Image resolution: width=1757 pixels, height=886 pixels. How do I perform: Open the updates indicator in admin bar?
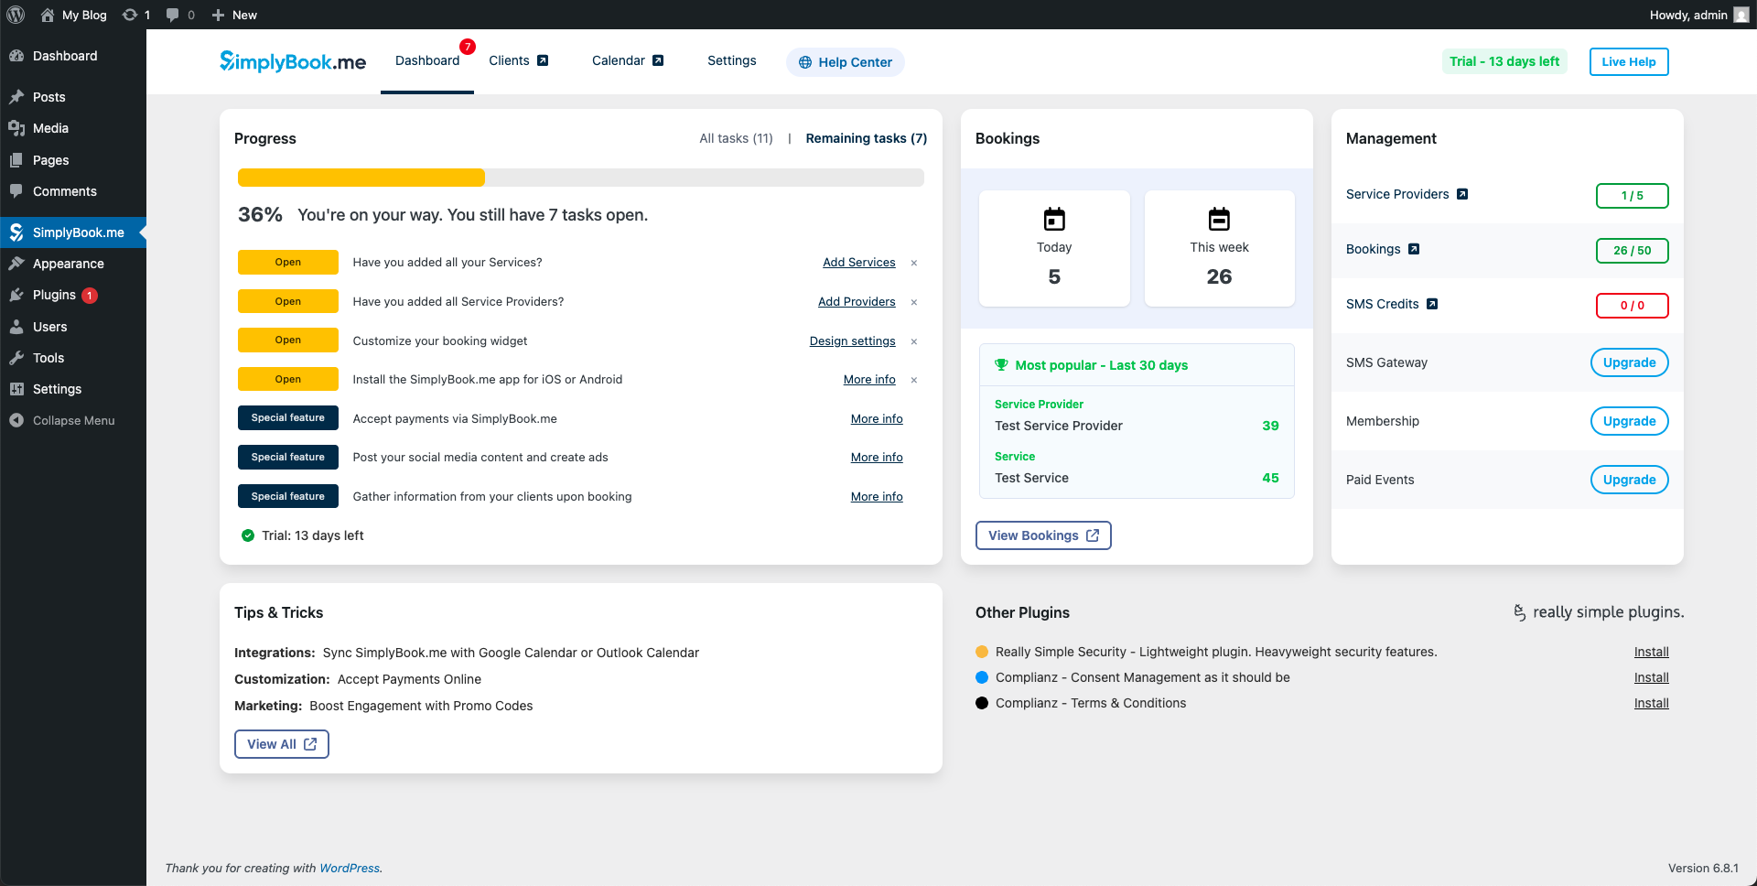(136, 15)
